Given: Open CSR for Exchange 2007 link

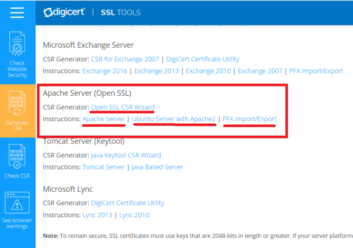Looking at the screenshot, I should [125, 59].
